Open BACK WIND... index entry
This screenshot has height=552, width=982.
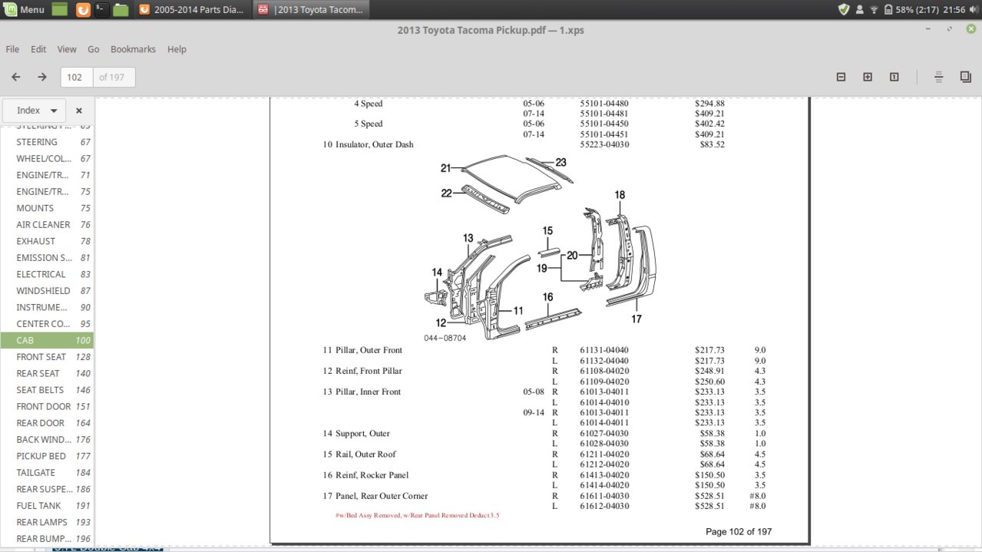(47, 439)
